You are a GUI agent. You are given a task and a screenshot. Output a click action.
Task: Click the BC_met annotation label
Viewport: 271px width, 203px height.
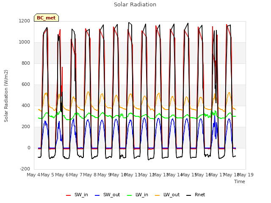[46, 18]
